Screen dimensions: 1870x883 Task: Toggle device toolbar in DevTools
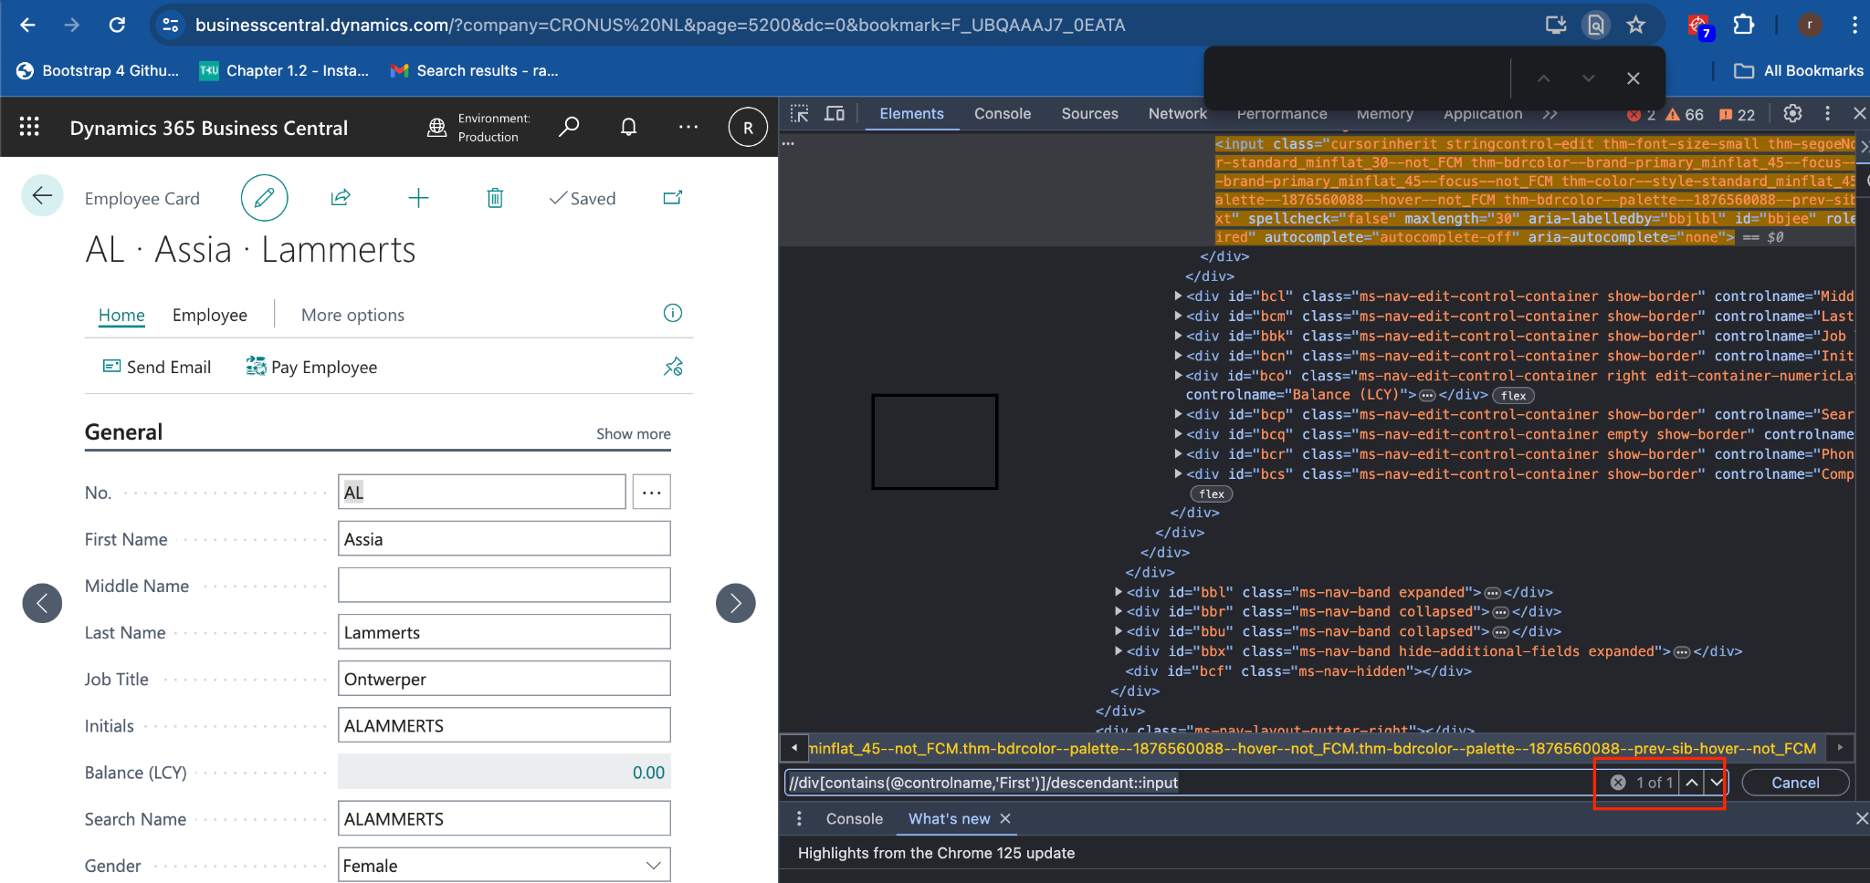pos(835,113)
